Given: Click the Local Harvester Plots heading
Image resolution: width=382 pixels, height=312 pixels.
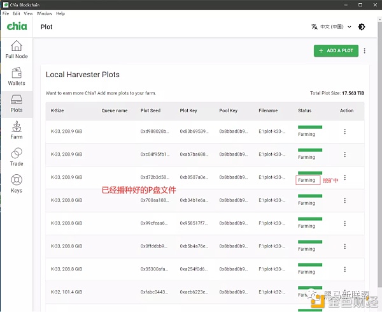Looking at the screenshot, I should [83, 75].
